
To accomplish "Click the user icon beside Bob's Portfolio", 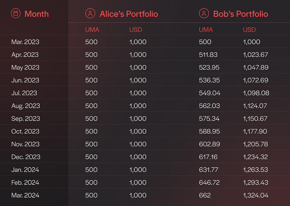I will (x=204, y=13).
